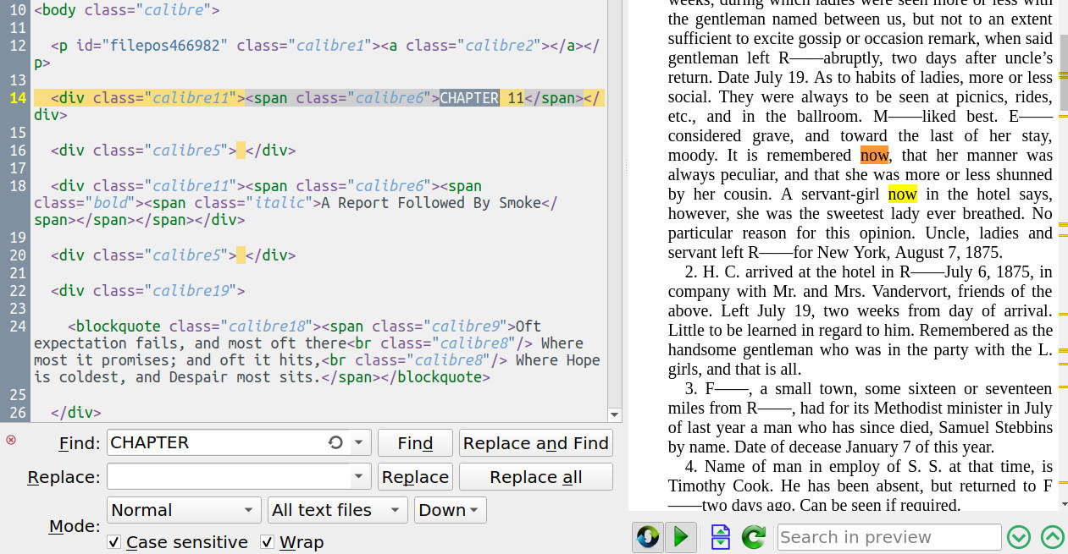Image resolution: width=1068 pixels, height=554 pixels.
Task: Click line number 10 in the gutter
Action: coord(17,11)
